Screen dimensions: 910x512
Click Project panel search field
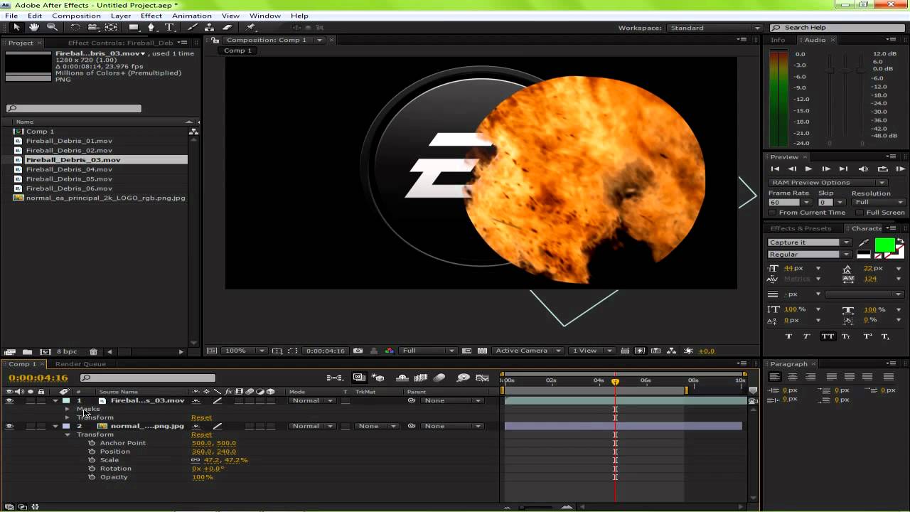pyautogui.click(x=74, y=109)
